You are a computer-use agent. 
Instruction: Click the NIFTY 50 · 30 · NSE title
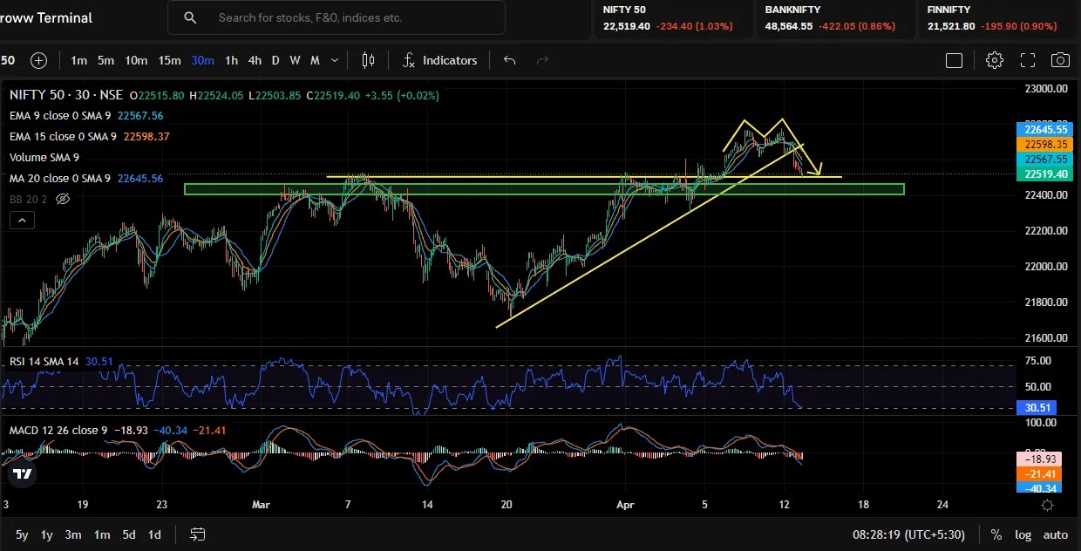click(x=66, y=95)
